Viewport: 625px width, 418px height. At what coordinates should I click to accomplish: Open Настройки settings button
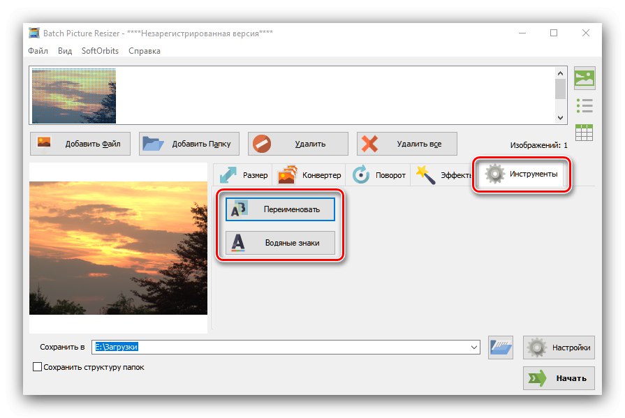click(x=559, y=348)
